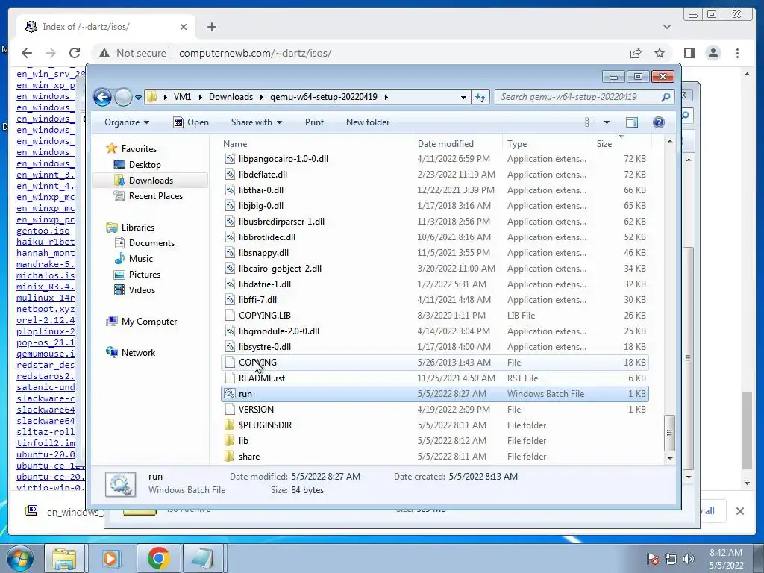Click the Action Center flag tray icon
Image resolution: width=764 pixels, height=573 pixels.
653,559
